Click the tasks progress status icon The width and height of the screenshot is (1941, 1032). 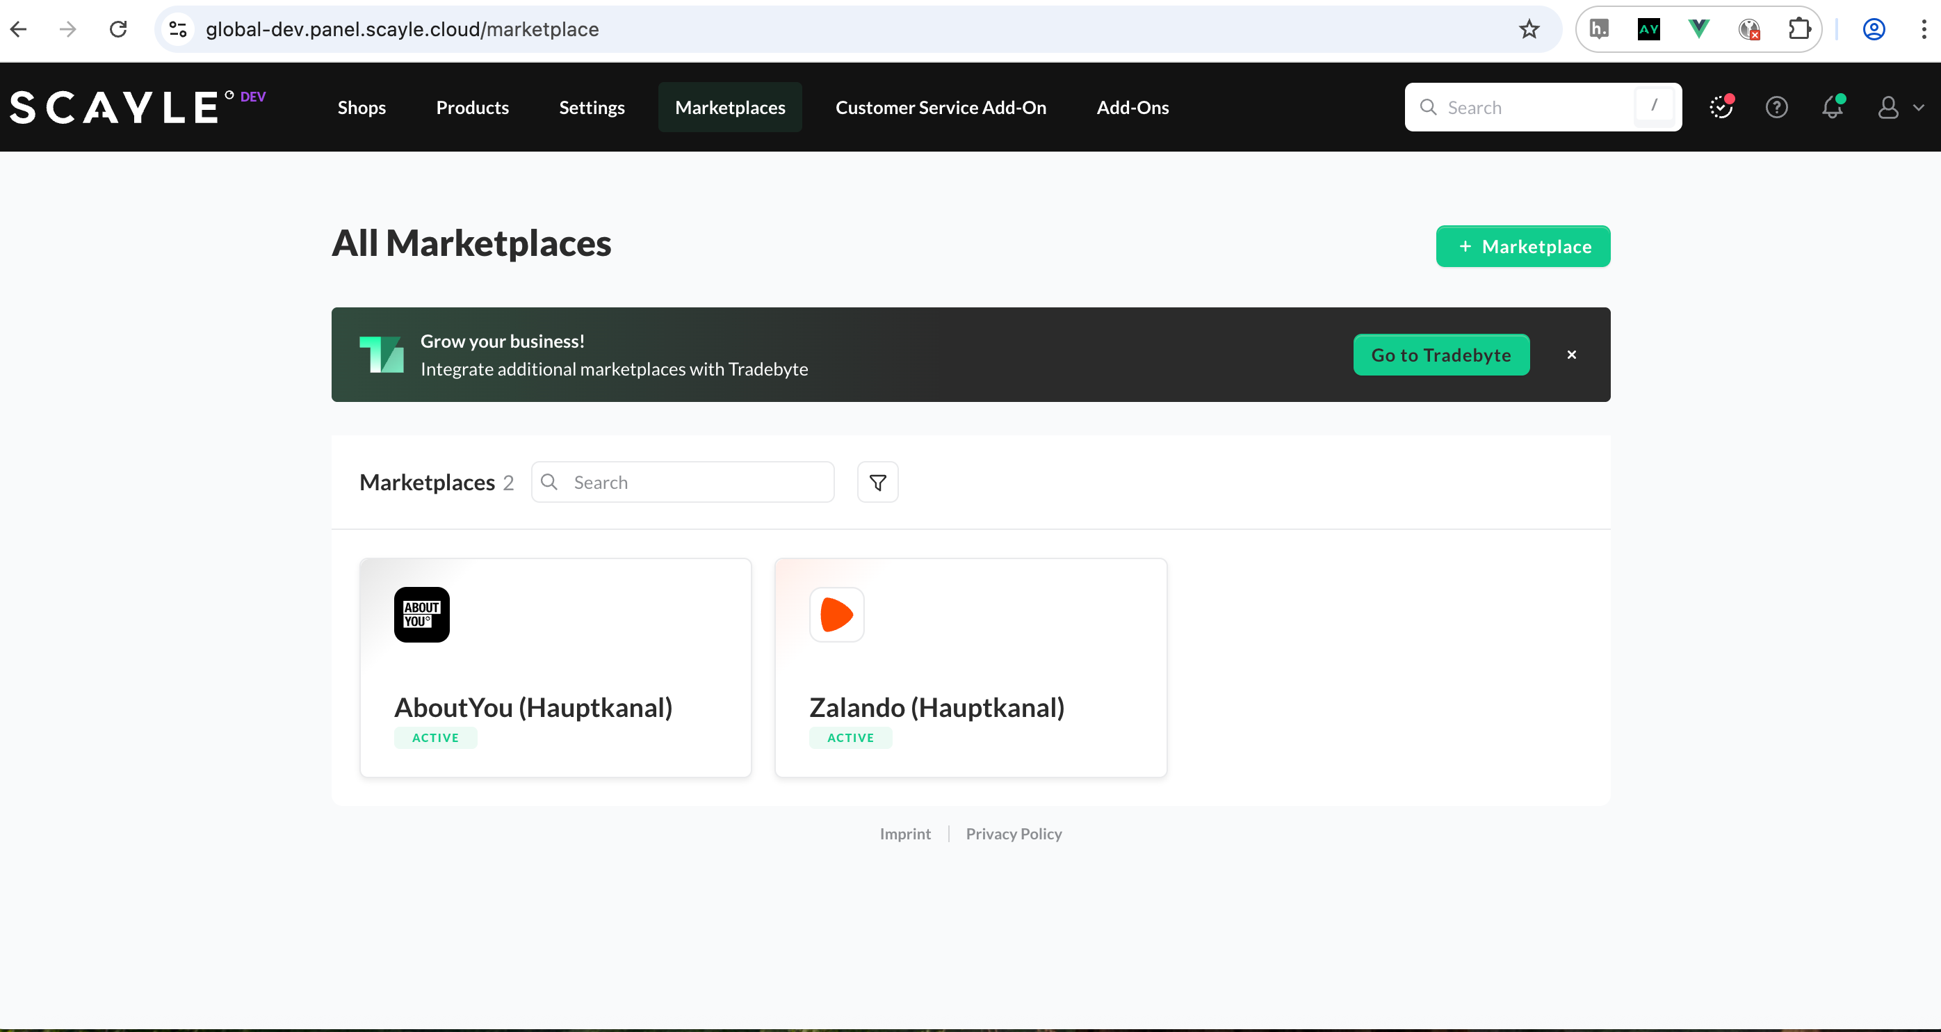pyautogui.click(x=1720, y=107)
